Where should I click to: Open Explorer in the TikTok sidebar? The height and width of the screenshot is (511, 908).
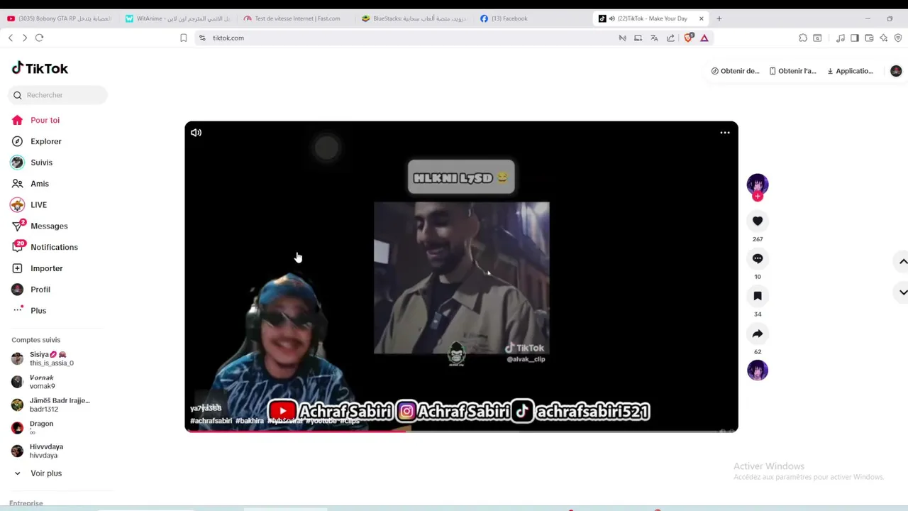pos(45,141)
